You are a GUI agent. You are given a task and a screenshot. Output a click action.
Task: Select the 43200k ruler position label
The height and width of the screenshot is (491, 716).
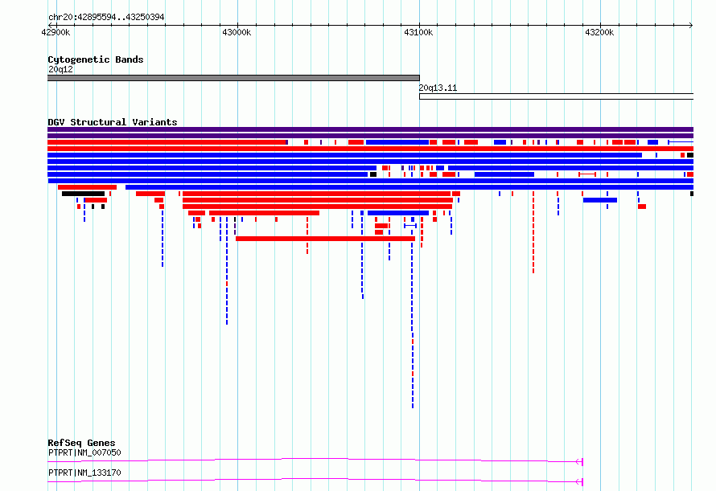click(x=599, y=32)
